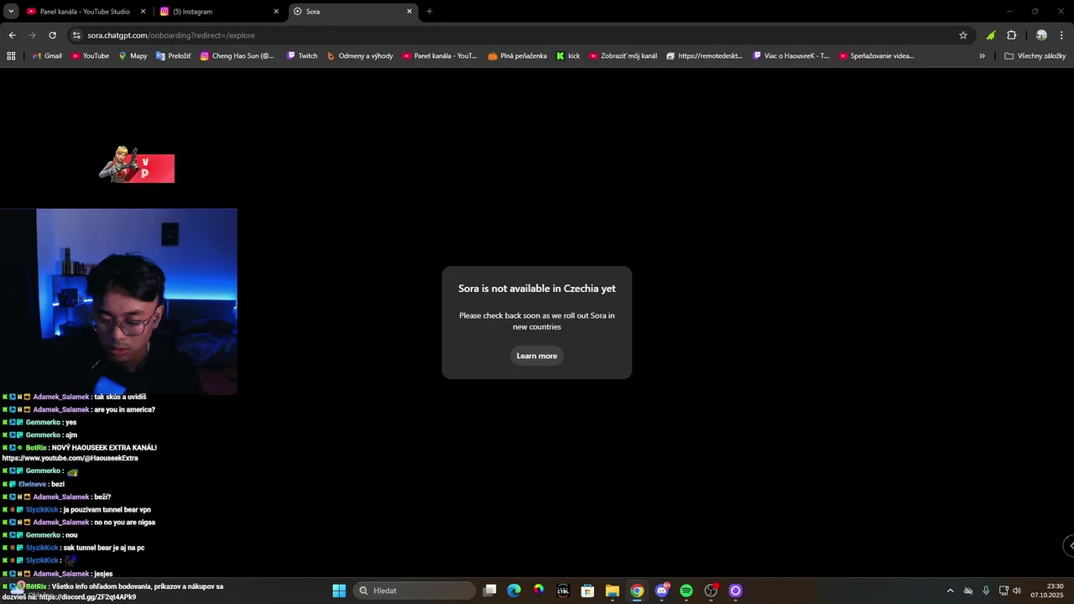This screenshot has height=604, width=1074.
Task: Click chat message 'ja pouzivam tunnel bear vpn'
Action: [x=107, y=509]
